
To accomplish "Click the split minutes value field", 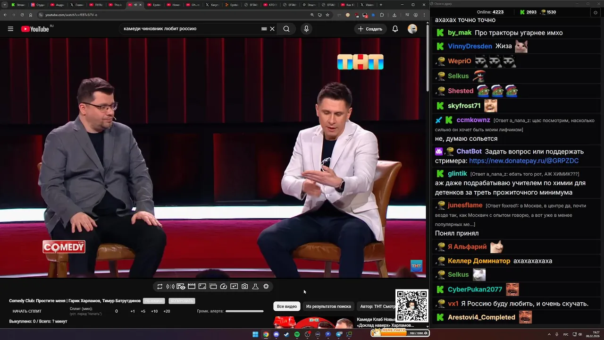I will click(117, 311).
